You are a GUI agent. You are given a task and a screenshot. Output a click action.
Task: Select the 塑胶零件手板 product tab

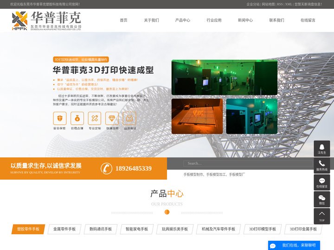coord(28,229)
